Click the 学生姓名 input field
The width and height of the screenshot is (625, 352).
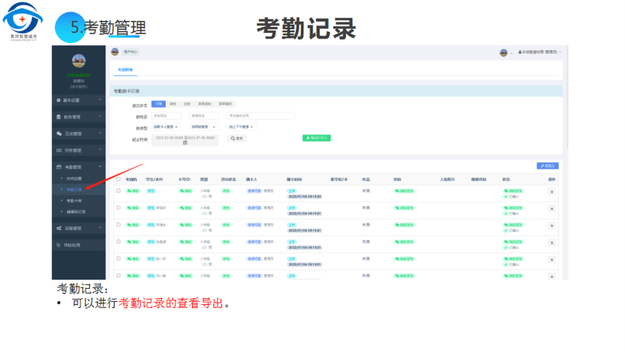click(166, 116)
